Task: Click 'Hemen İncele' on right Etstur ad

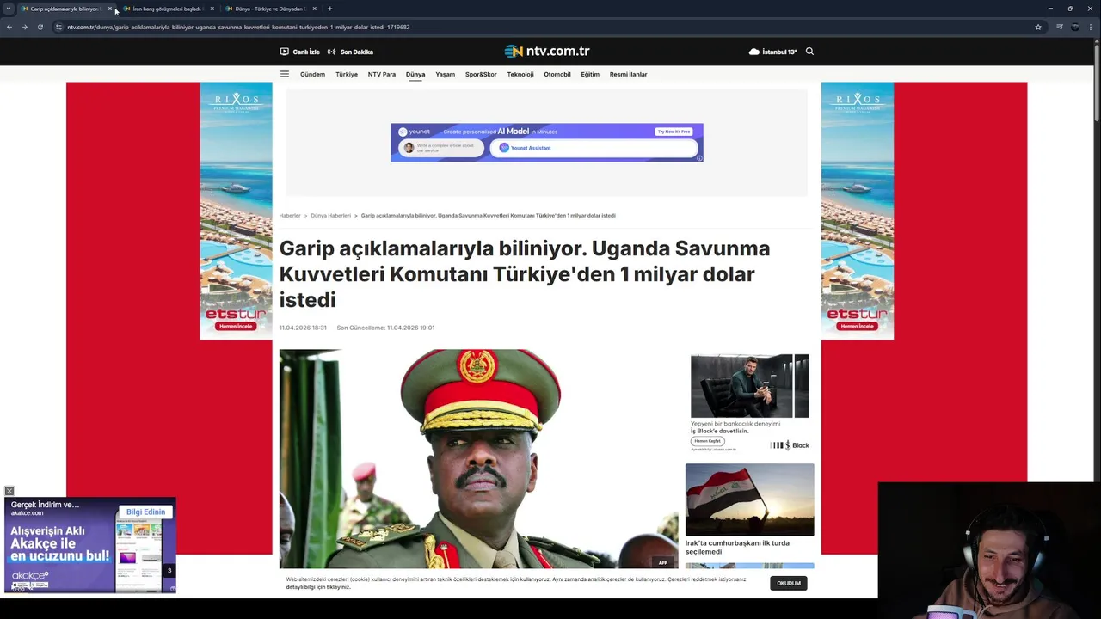Action: point(857,327)
